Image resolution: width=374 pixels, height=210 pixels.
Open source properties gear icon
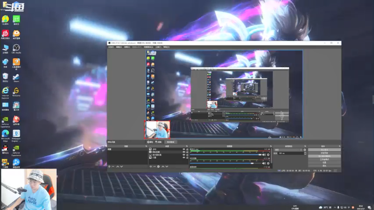pos(158,167)
